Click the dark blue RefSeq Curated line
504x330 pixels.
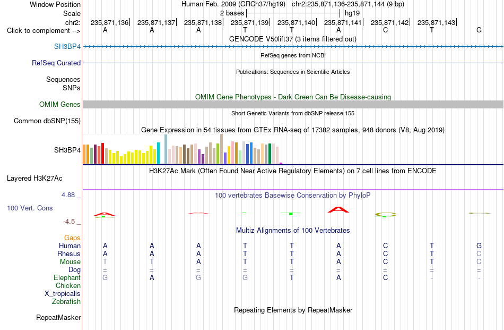(x=293, y=63)
